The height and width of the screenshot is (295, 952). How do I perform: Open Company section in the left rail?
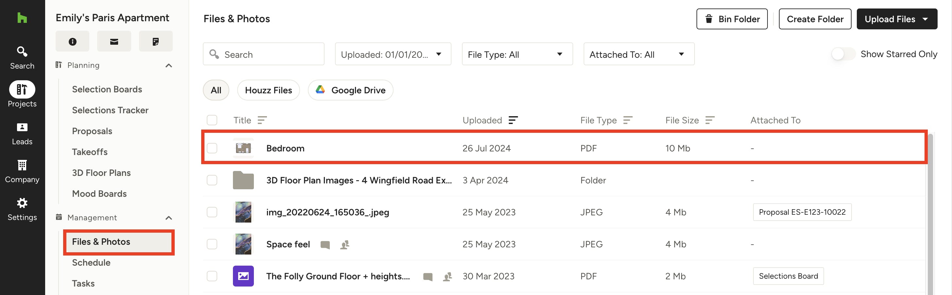22,171
